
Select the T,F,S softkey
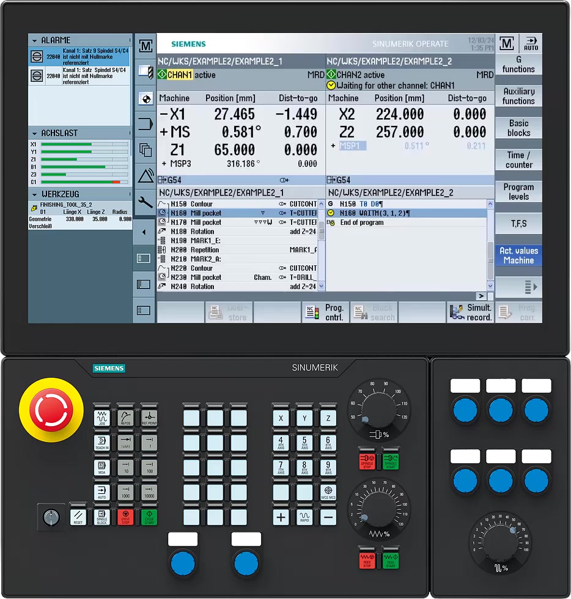tap(518, 224)
